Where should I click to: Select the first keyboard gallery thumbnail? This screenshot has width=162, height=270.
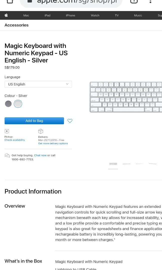click(113, 164)
